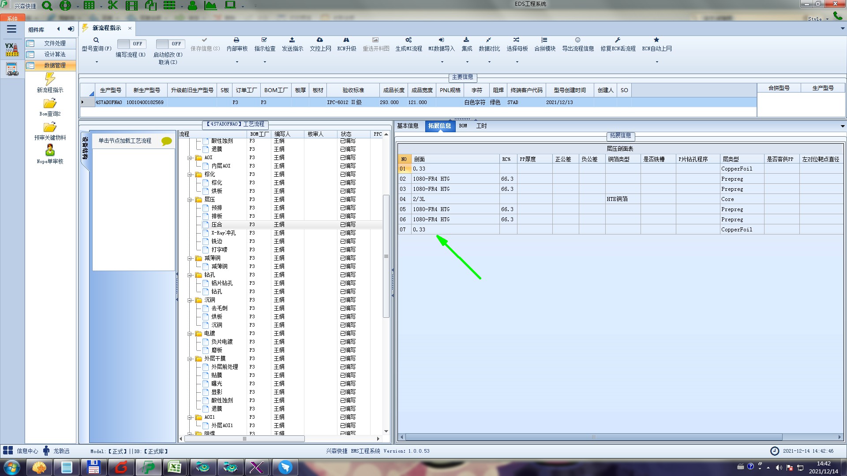This screenshot has width=847, height=476.
Task: Select 文件处理 in component library
Action: pyautogui.click(x=50, y=43)
